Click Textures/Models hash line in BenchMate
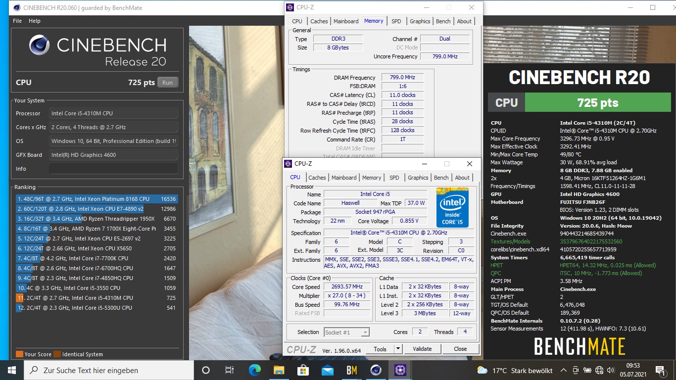676x380 pixels. tap(556, 241)
